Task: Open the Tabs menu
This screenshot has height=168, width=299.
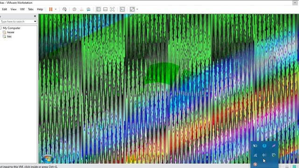Action: [31, 9]
